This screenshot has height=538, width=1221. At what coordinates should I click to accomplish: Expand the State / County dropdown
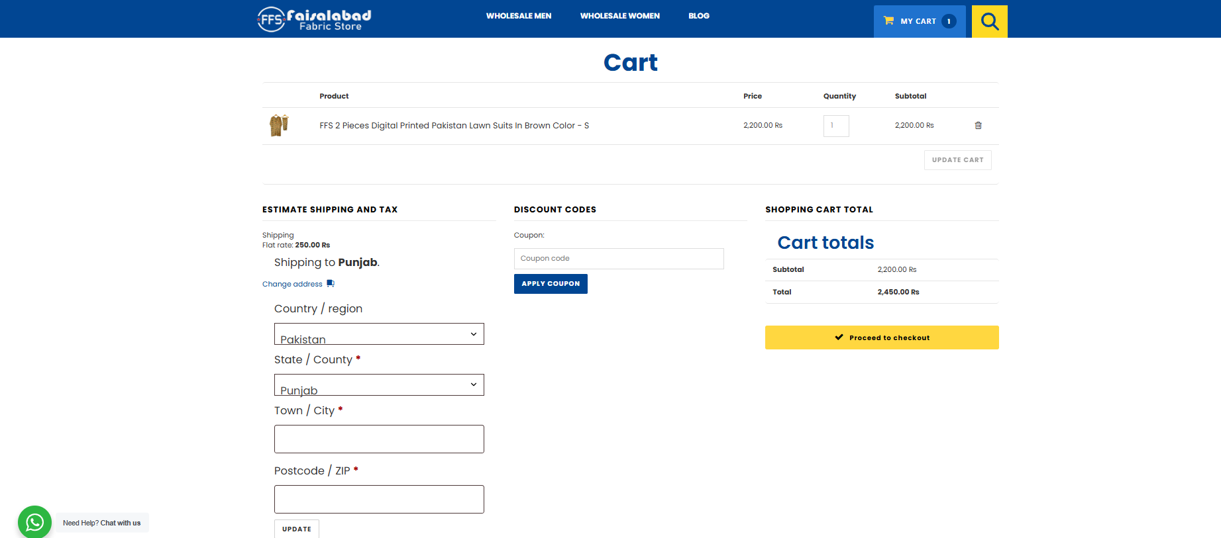379,385
